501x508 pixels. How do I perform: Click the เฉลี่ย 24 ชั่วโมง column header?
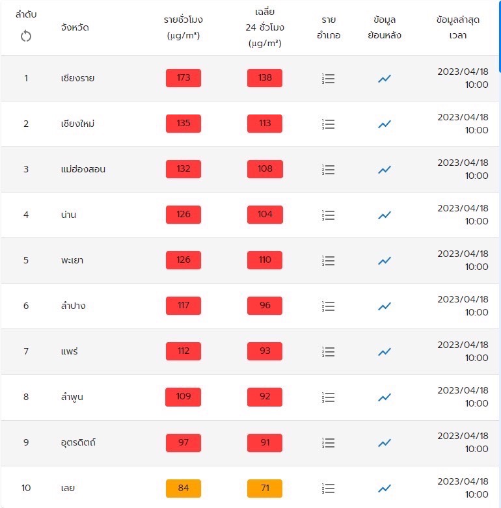pos(264,28)
